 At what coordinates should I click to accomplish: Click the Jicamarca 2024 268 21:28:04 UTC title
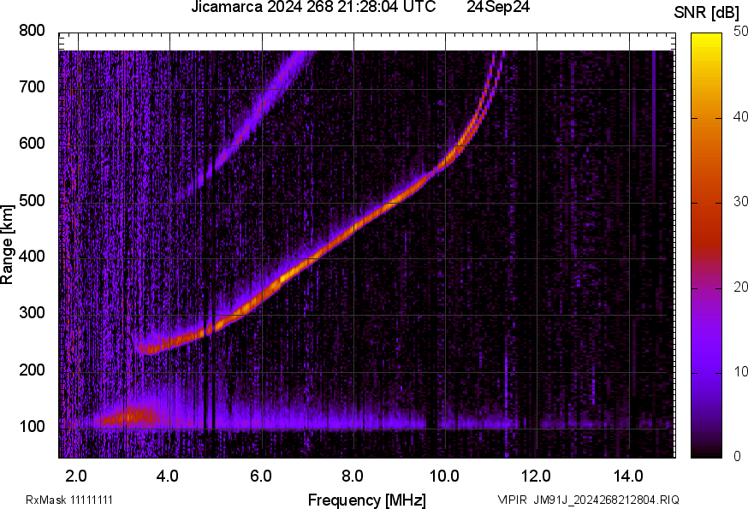[313, 7]
